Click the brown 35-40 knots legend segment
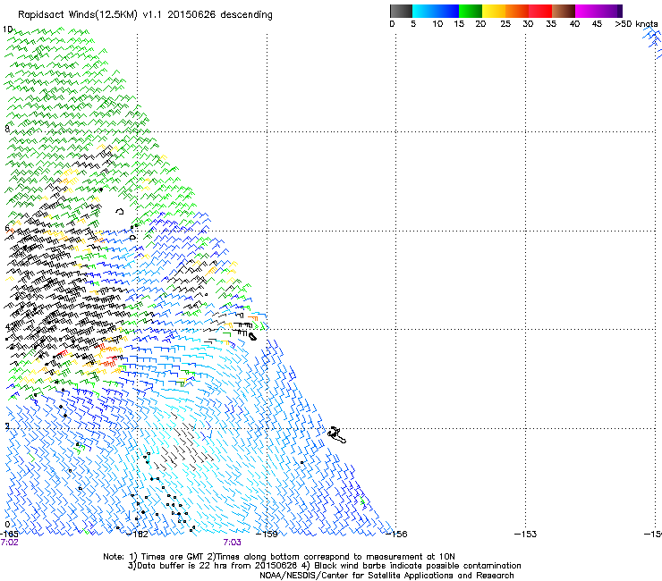This screenshot has height=581, width=662. pyautogui.click(x=564, y=11)
